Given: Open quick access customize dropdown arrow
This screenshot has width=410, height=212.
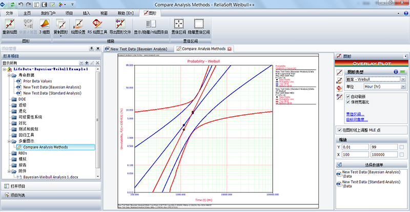Looking at the screenshot, I should tap(72, 4).
